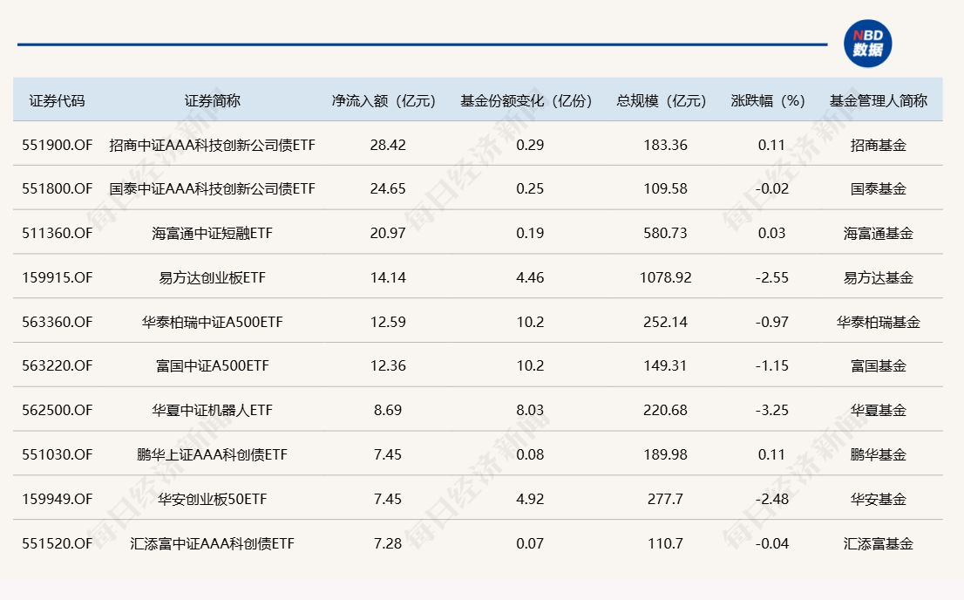Click the 易方达基金 manager name

point(877,276)
